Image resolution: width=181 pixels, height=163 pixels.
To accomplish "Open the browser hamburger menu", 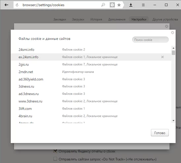I will point(143,5).
